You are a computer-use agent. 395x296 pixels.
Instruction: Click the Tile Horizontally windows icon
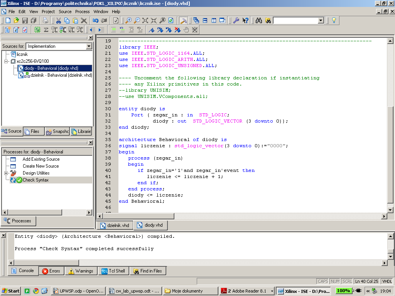(x=205, y=20)
